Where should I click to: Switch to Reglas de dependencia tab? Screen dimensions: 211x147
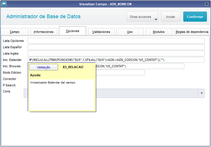click(192, 32)
